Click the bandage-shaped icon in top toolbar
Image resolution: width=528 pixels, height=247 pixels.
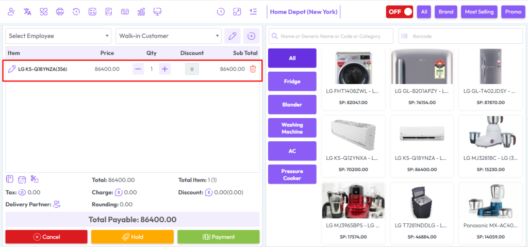click(44, 12)
